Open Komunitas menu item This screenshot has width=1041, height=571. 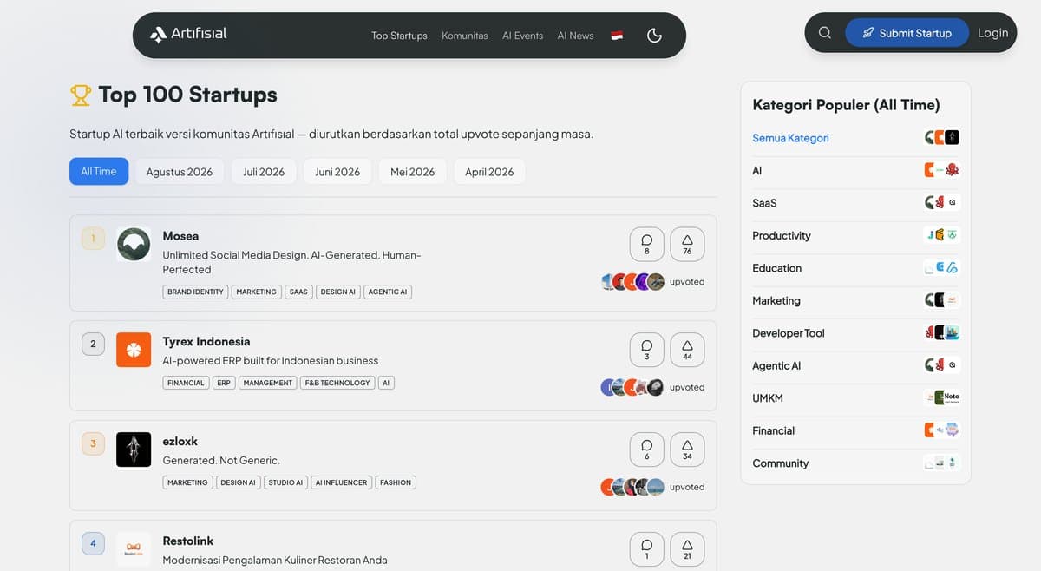click(x=465, y=36)
